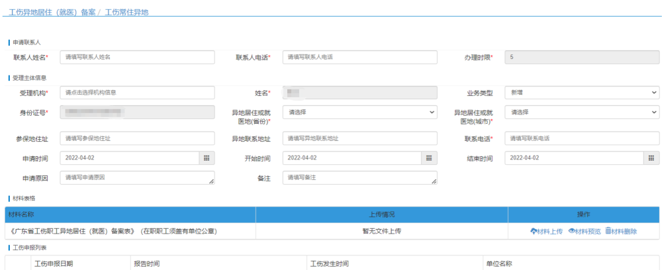Click the blurred 姓名 field
Viewport: 662px width, 270px height.
point(359,93)
